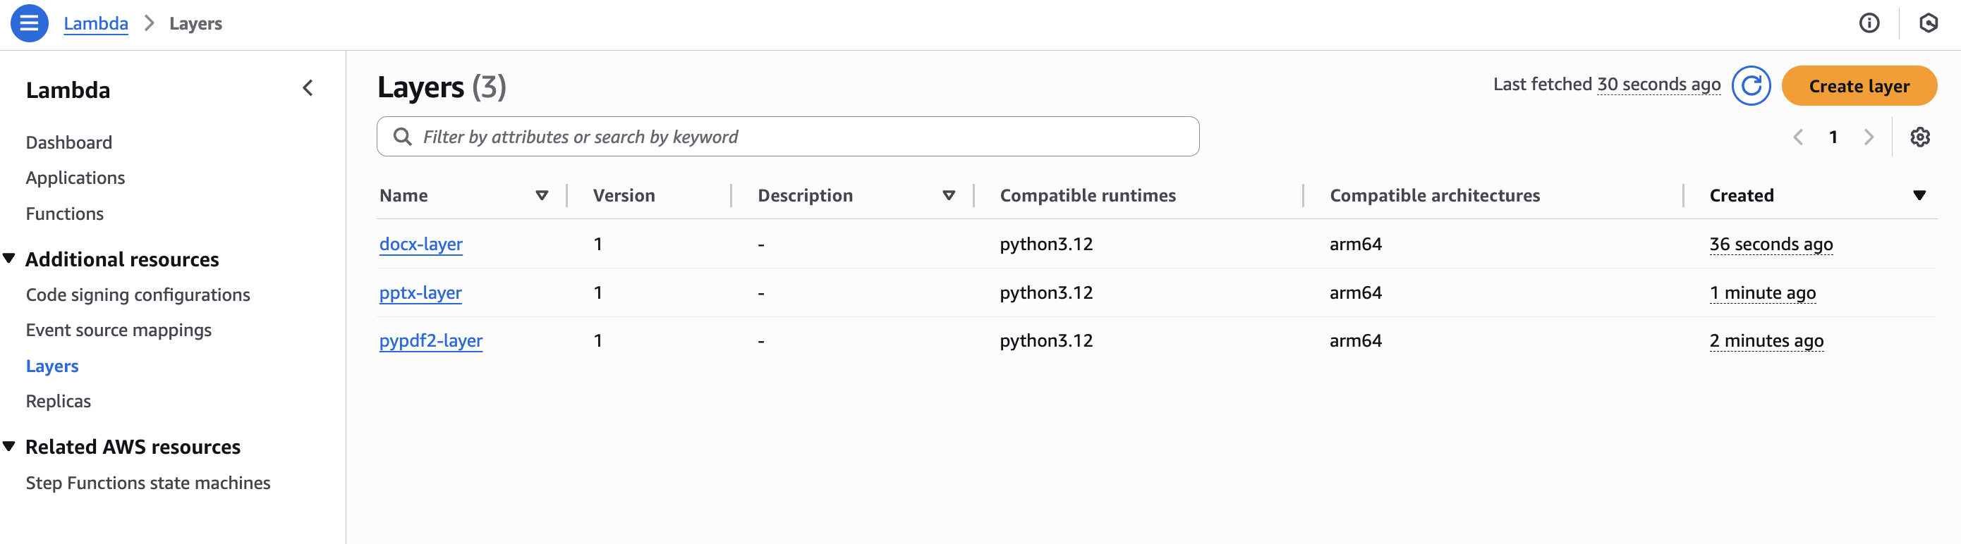
Task: Open the pypdf2-layer link
Action: (x=431, y=341)
